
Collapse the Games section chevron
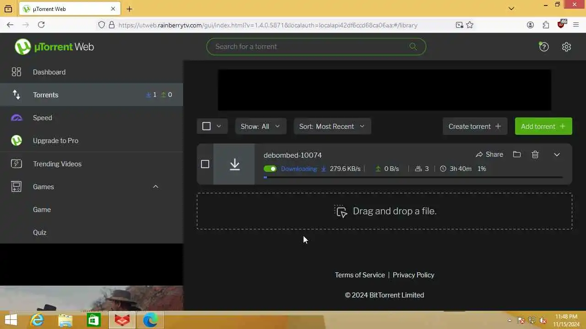click(156, 186)
